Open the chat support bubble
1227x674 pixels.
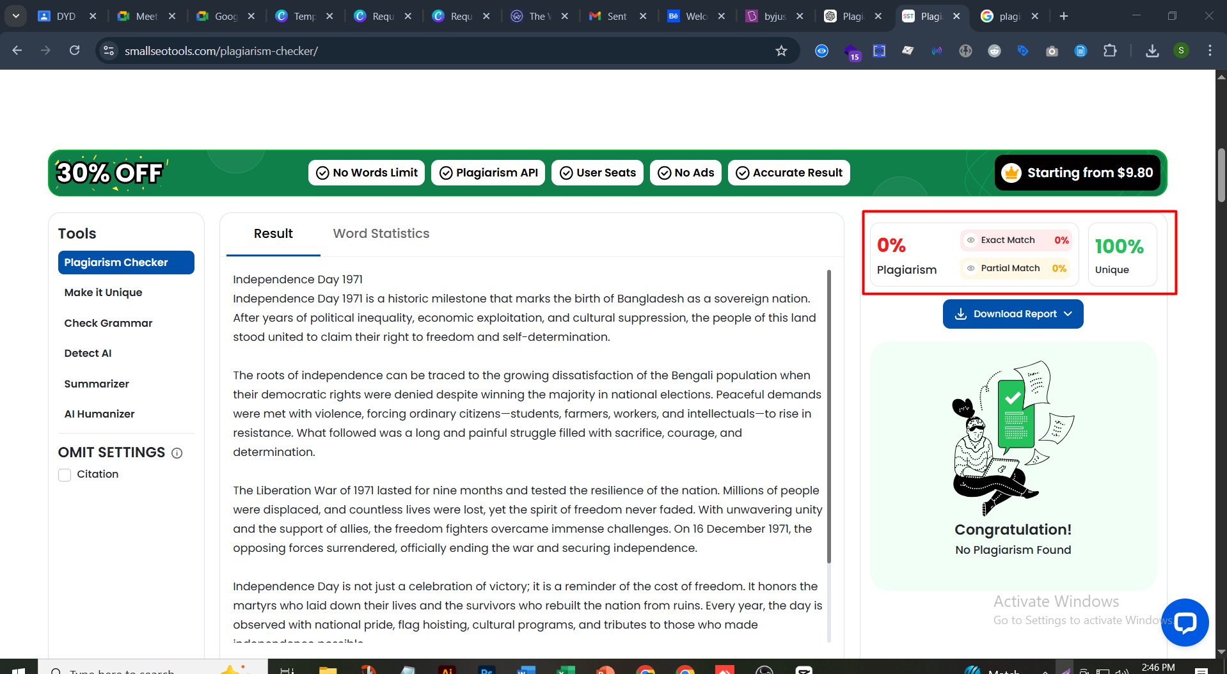[1185, 622]
